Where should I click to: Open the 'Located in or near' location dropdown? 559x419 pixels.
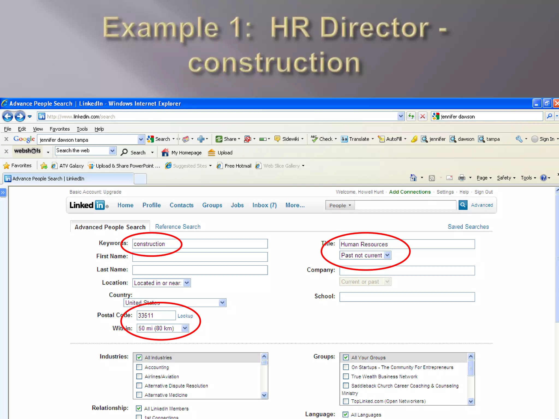[161, 283]
